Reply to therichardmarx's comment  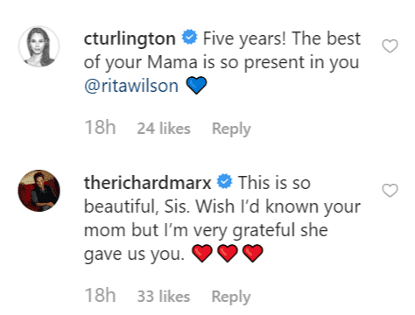(x=231, y=297)
